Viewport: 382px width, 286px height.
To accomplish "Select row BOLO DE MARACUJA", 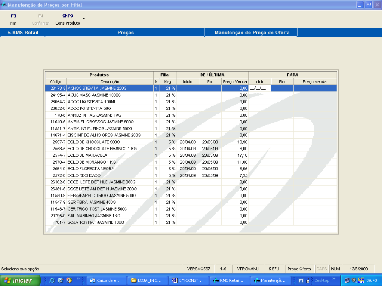I will point(191,155).
